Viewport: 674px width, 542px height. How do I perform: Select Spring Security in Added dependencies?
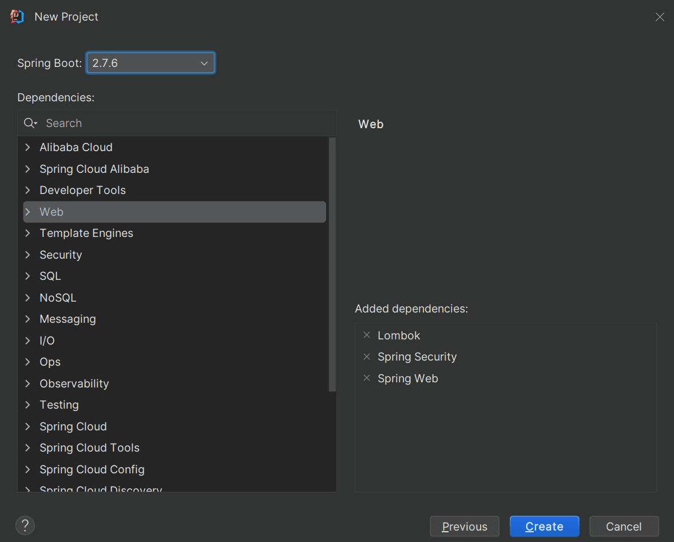pyautogui.click(x=417, y=357)
